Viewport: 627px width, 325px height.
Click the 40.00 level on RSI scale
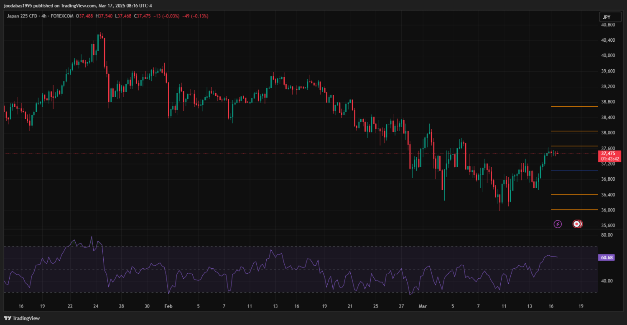coord(607,281)
